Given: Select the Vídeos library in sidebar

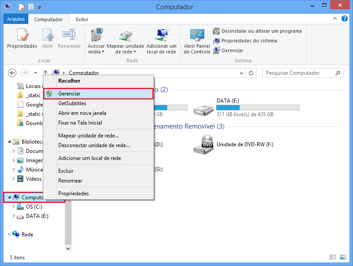Looking at the screenshot, I should coord(30,179).
